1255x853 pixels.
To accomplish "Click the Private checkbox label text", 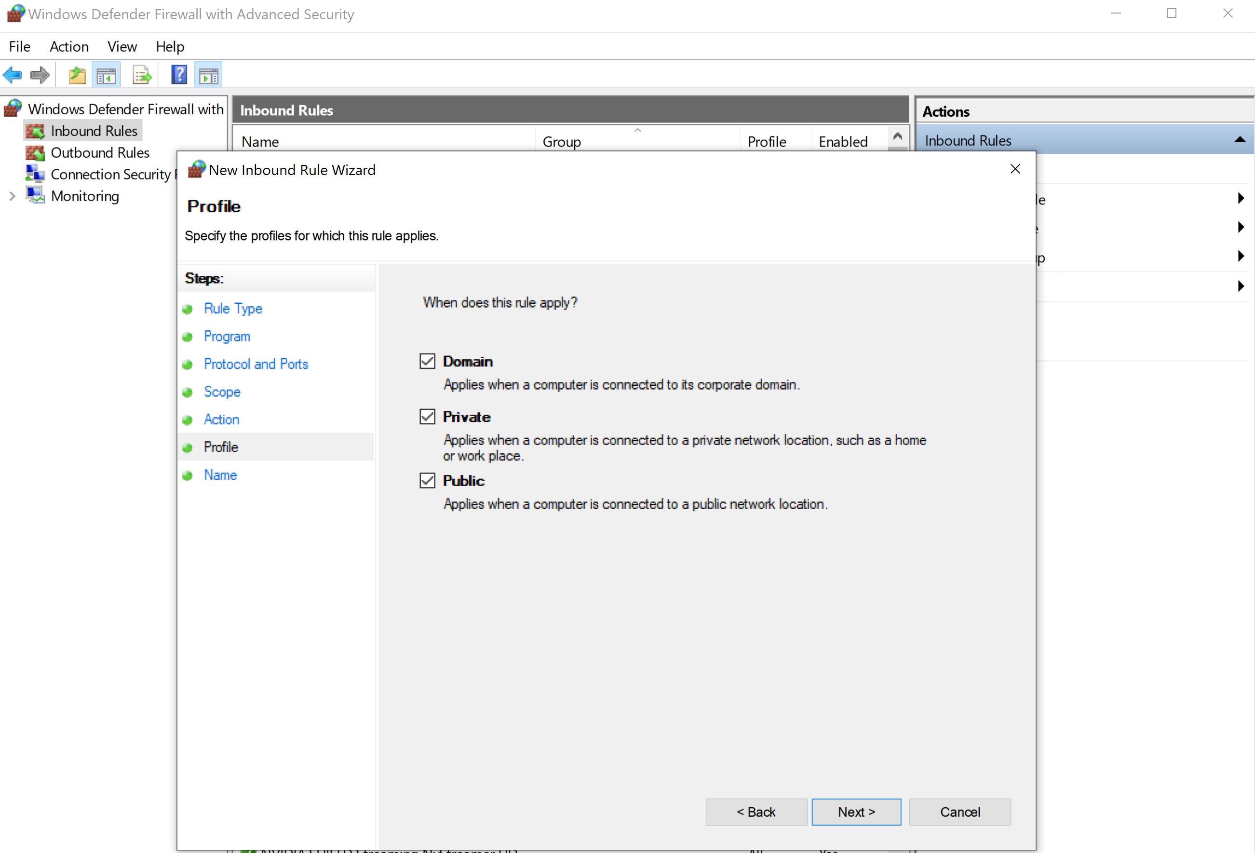I will (467, 417).
